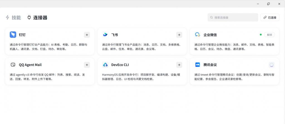The image size is (285, 124).
Task: Add the QQ Agent Mail connector
Action: click(x=87, y=65)
